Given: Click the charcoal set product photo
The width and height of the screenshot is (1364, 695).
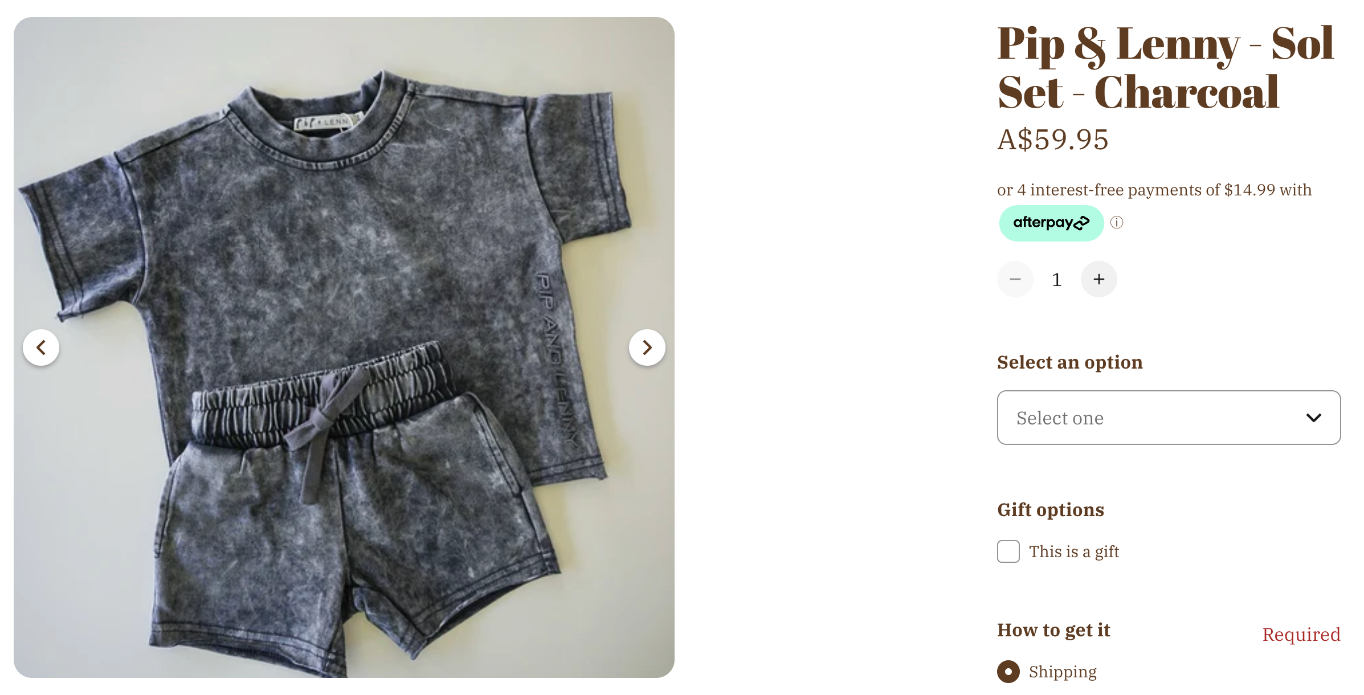Looking at the screenshot, I should tap(344, 347).
